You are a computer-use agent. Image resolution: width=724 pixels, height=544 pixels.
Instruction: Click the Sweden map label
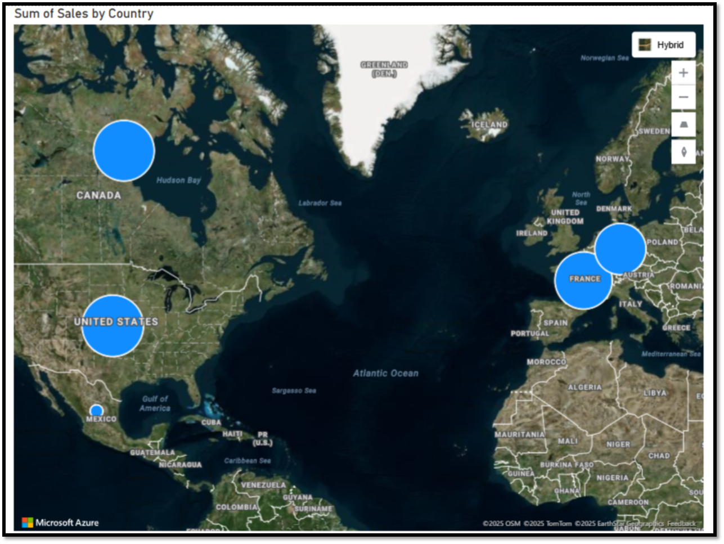654,131
